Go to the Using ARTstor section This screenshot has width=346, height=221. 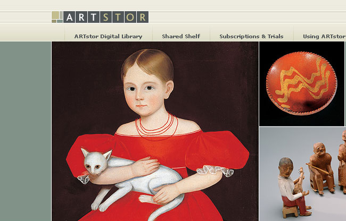324,36
